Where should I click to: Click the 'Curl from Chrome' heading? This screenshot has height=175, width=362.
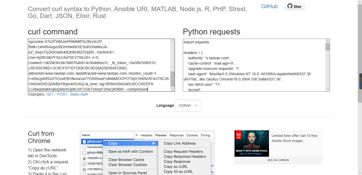pos(41,137)
